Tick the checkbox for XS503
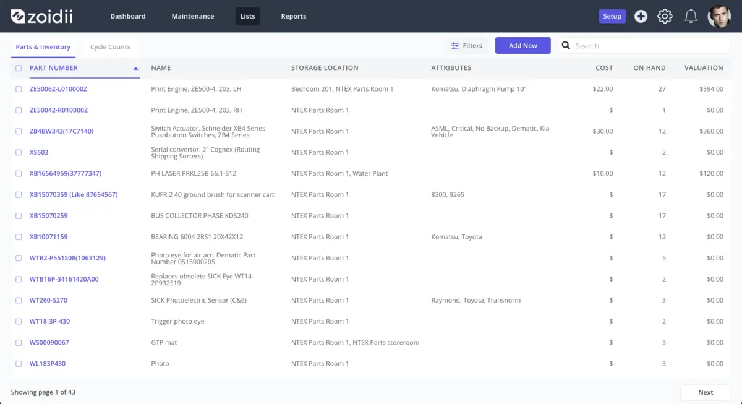The image size is (742, 404). tap(19, 152)
